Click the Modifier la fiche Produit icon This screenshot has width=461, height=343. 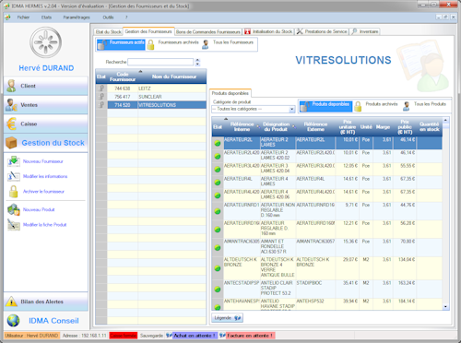pos(14,224)
